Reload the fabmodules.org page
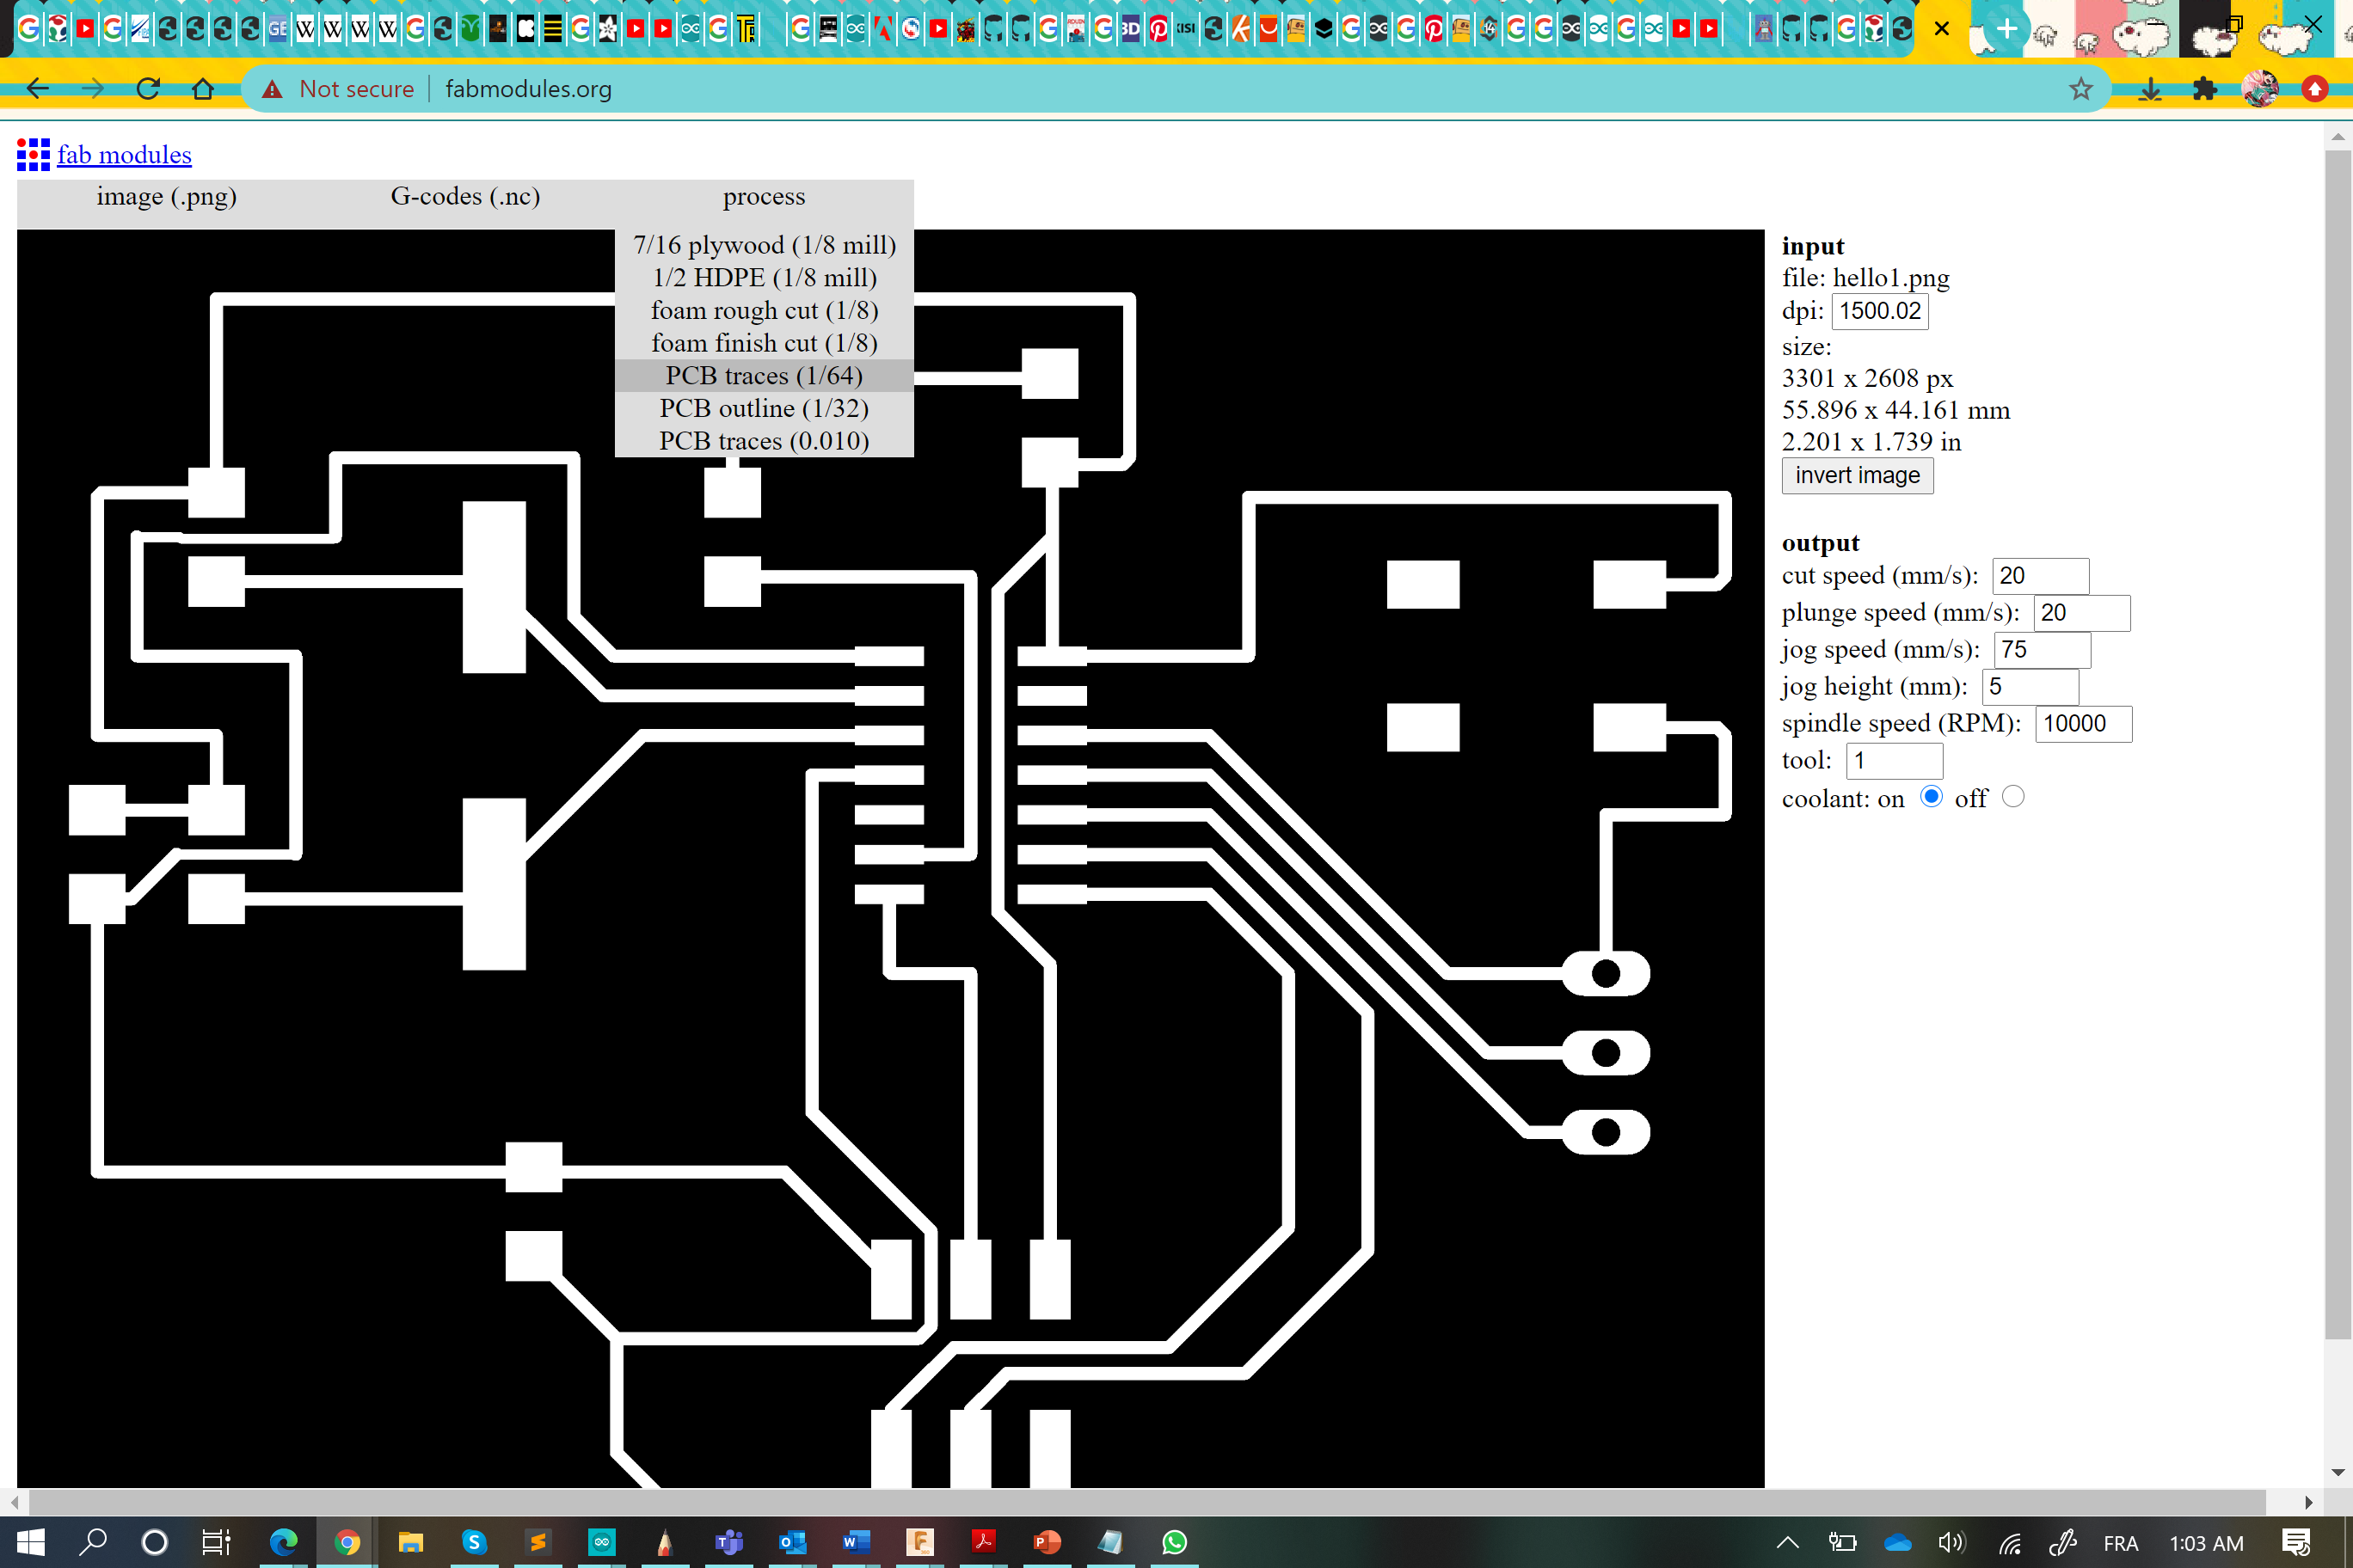2353x1568 pixels. pos(148,89)
